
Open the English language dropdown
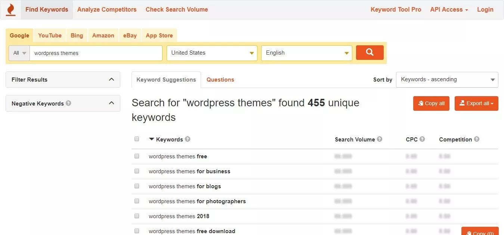(307, 53)
